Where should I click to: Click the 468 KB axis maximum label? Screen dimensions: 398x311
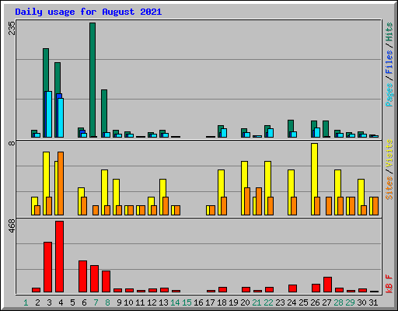click(x=12, y=226)
